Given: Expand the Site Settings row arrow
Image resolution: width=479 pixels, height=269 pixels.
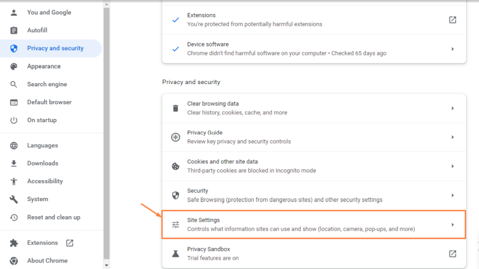Looking at the screenshot, I should (453, 224).
